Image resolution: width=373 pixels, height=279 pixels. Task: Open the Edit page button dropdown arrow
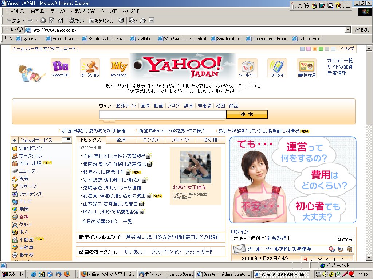pyautogui.click(x=136, y=21)
